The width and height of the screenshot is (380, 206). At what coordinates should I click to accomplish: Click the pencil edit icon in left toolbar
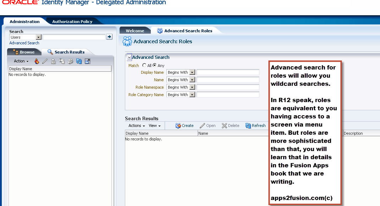point(45,61)
